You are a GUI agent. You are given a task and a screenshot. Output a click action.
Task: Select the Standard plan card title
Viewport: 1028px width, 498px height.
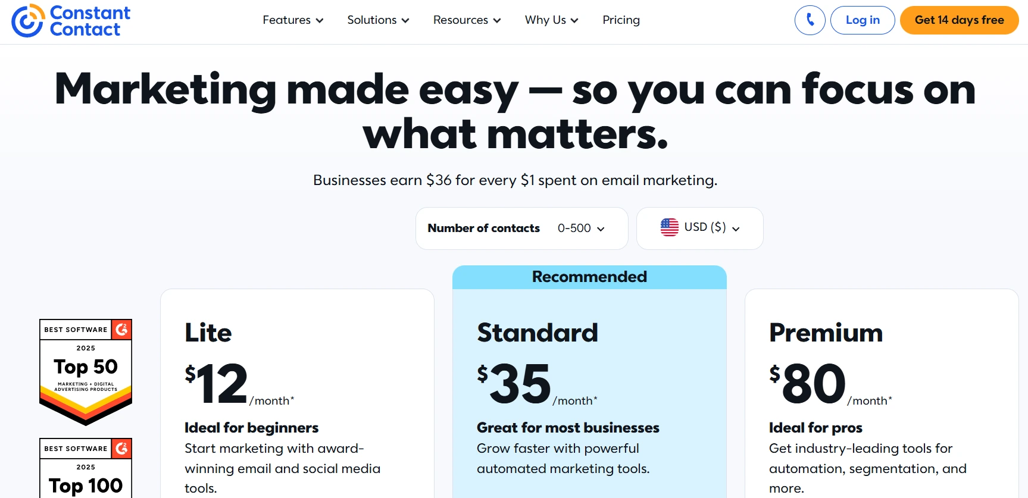(x=537, y=333)
